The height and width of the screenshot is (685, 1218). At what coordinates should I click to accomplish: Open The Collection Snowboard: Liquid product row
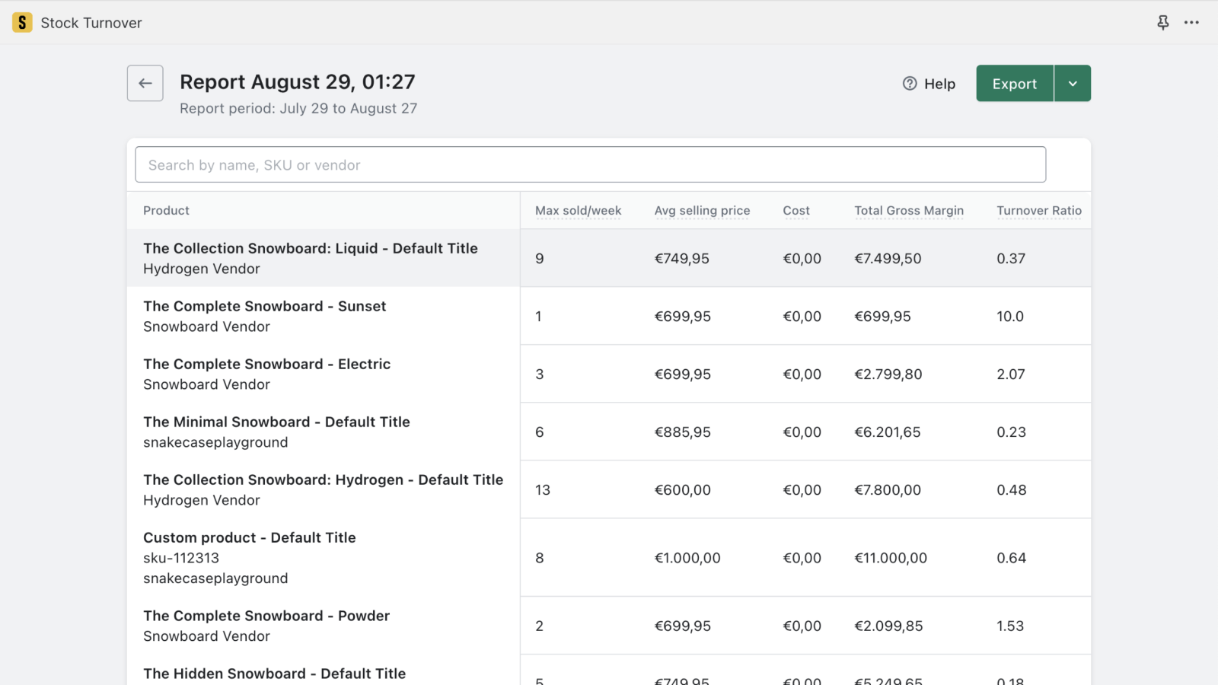pos(609,258)
